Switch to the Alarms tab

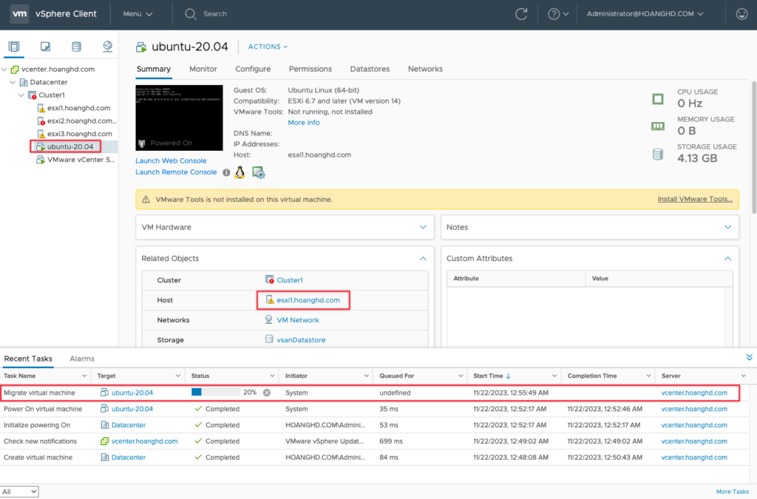pos(82,359)
